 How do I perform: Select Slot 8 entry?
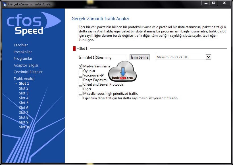(24, 117)
